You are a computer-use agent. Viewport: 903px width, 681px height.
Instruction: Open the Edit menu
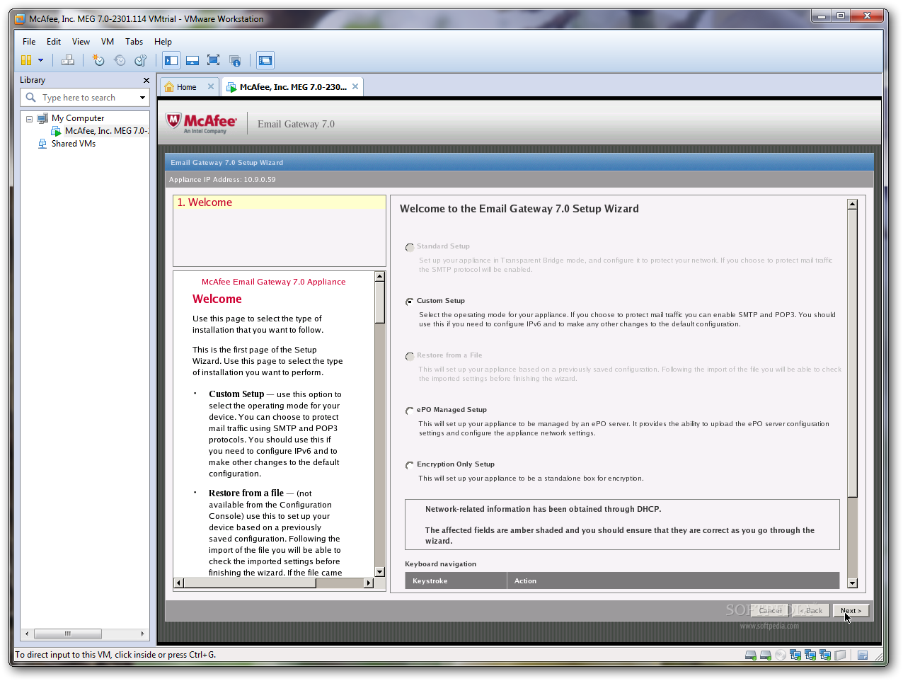(54, 42)
